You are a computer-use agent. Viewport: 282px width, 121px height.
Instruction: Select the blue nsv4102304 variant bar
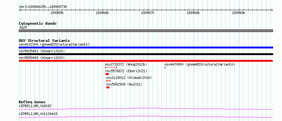point(146,48)
